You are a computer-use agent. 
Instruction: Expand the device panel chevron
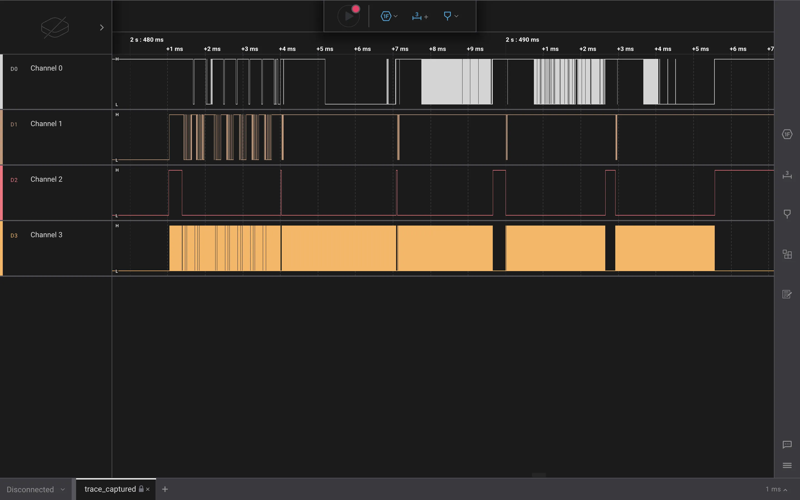102,27
